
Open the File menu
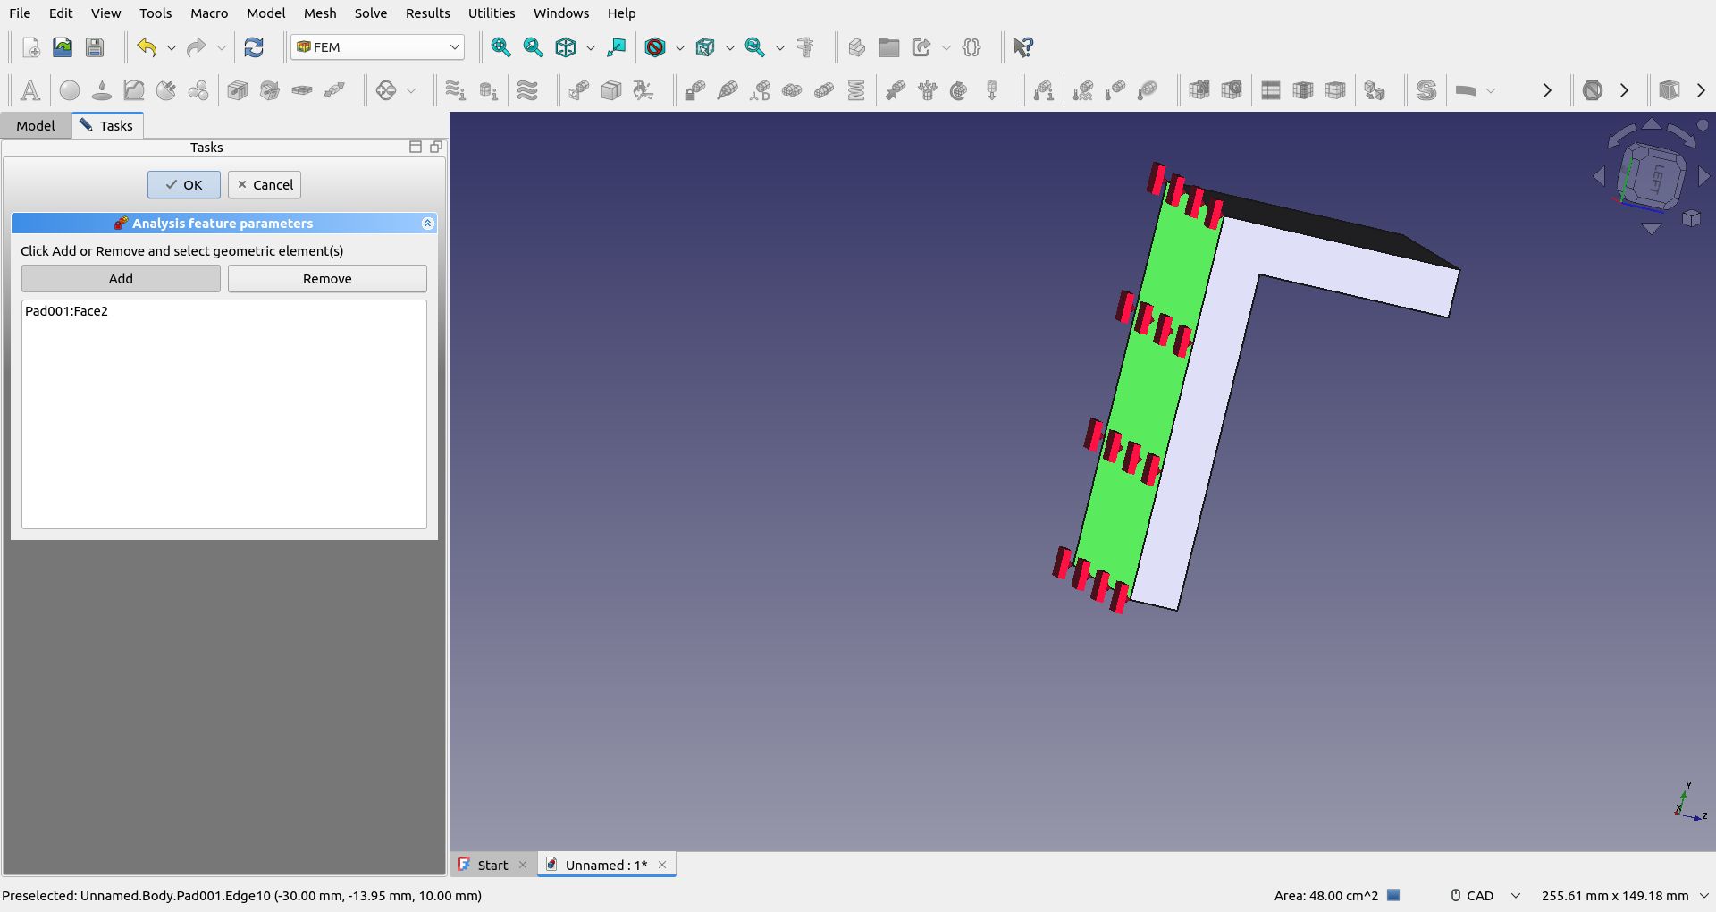tap(20, 13)
